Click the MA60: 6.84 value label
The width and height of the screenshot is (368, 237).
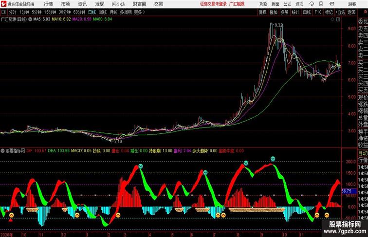point(103,19)
